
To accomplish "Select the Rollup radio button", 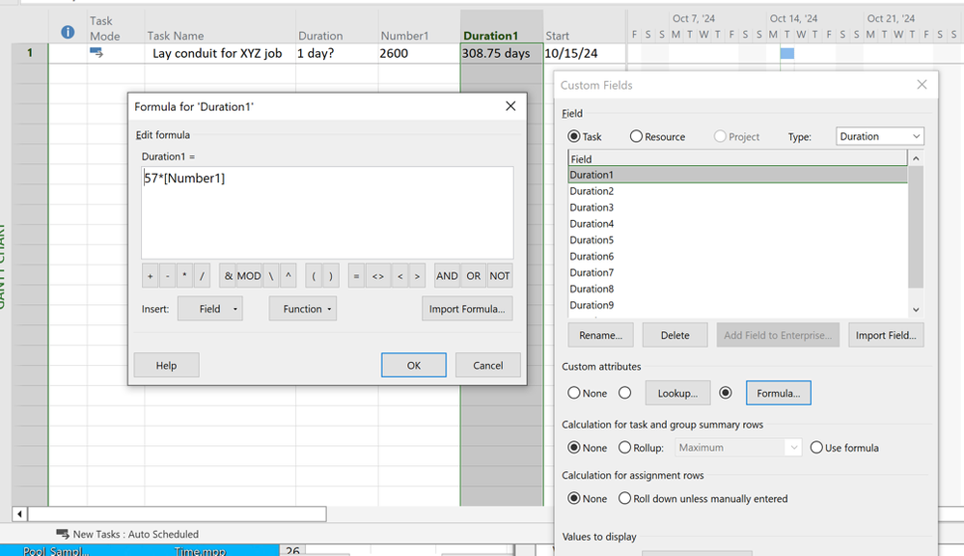I will [624, 448].
